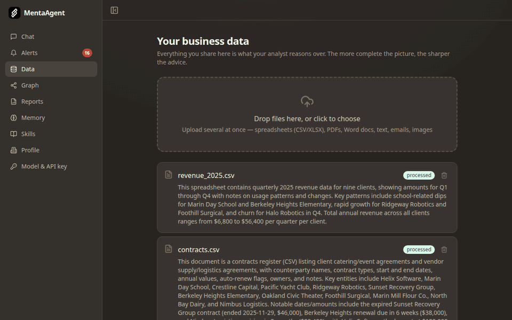Go to Skills in the sidebar
The image size is (512, 320).
[x=51, y=134]
